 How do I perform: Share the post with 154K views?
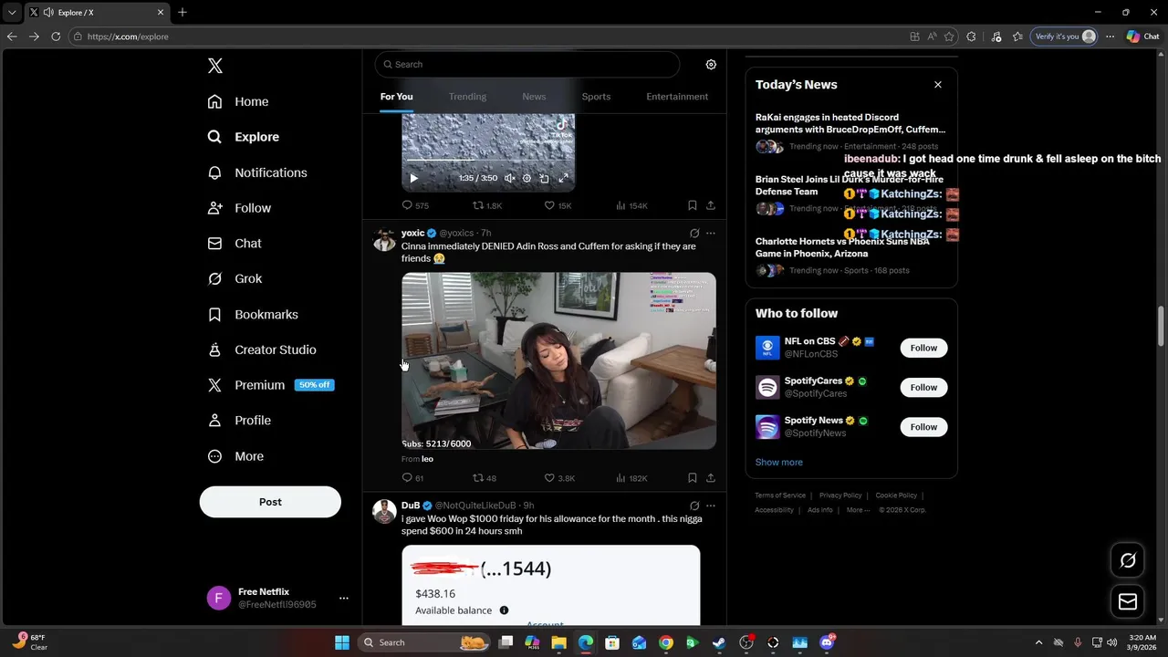711,206
